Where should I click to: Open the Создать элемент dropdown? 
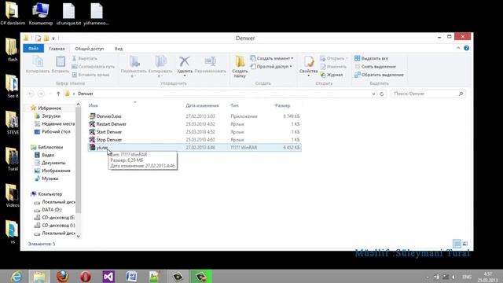(271, 58)
